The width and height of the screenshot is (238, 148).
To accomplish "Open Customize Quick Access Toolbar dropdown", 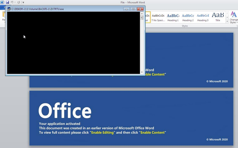I will click(23, 2).
